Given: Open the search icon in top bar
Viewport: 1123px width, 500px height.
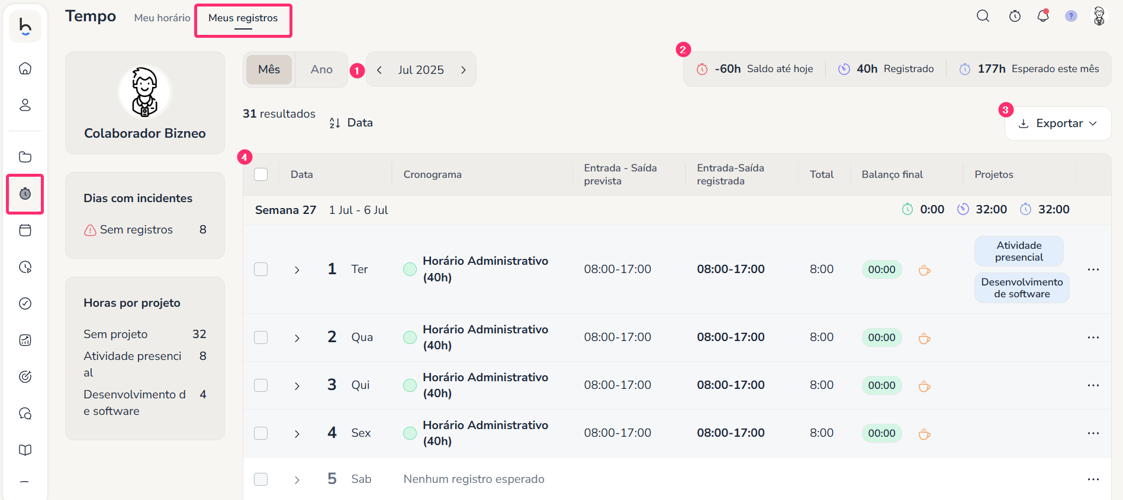Looking at the screenshot, I should pyautogui.click(x=983, y=16).
